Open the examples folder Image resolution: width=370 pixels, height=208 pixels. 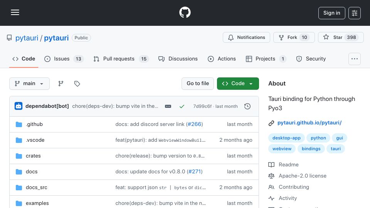pos(37,203)
